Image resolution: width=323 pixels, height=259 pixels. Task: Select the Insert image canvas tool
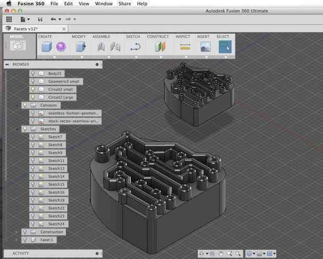click(x=206, y=46)
